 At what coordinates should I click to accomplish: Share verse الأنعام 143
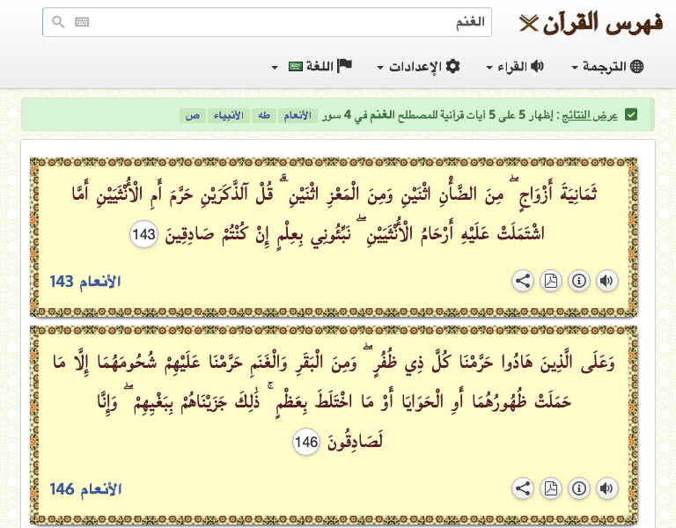pyautogui.click(x=523, y=281)
